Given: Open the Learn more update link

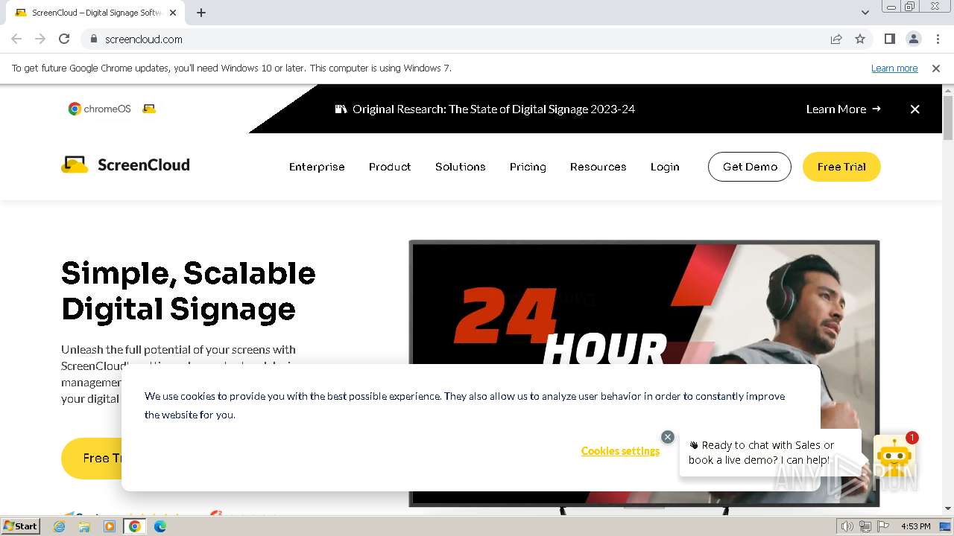Looking at the screenshot, I should click(x=894, y=68).
